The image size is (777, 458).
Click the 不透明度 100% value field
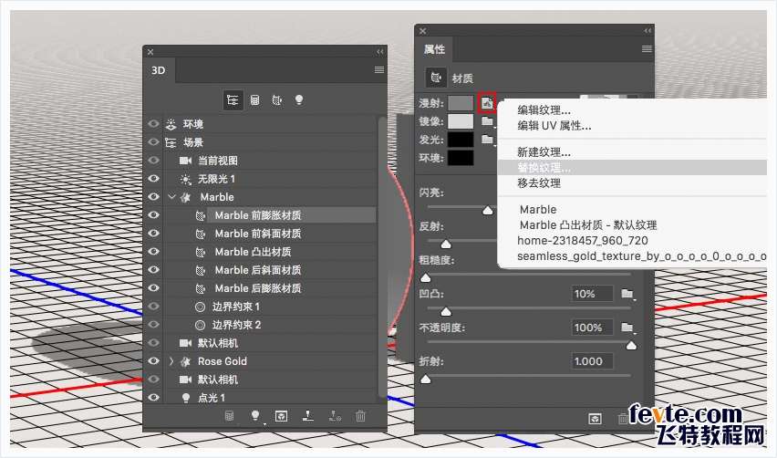[592, 328]
